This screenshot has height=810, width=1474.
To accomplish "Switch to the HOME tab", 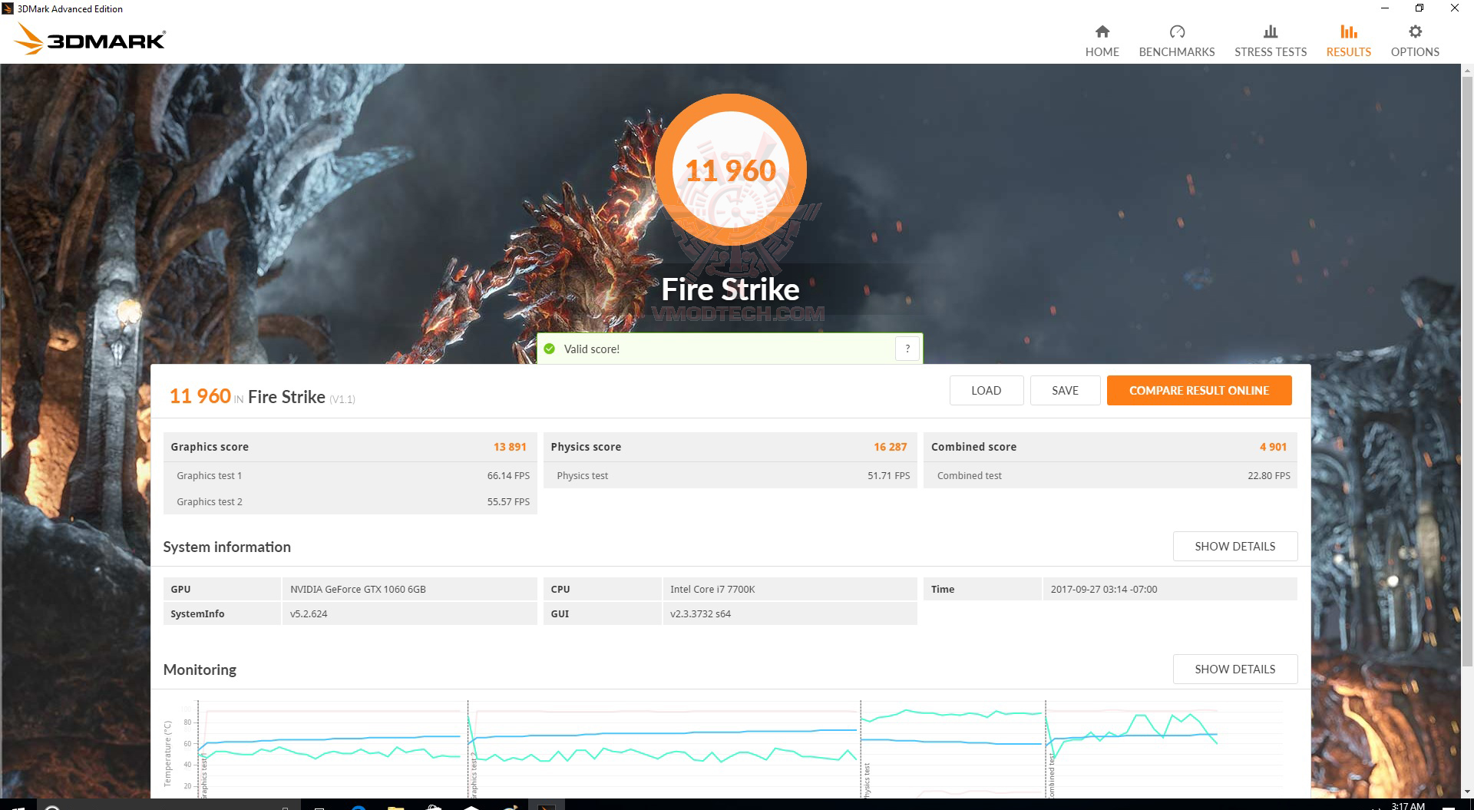I will pos(1102,37).
